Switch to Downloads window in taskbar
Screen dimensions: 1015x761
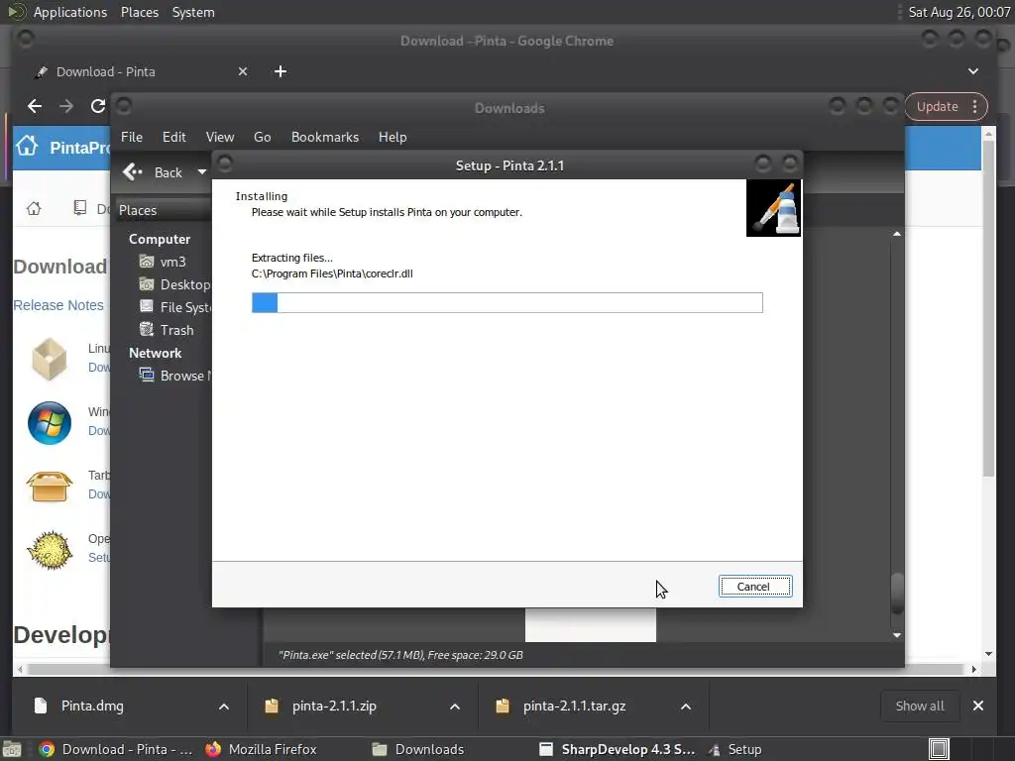pyautogui.click(x=418, y=749)
